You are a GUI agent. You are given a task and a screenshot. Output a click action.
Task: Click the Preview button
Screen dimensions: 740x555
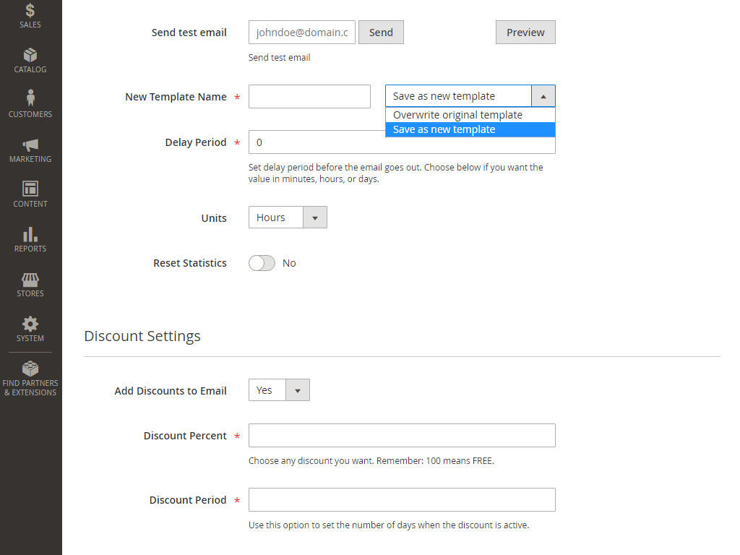(x=525, y=32)
